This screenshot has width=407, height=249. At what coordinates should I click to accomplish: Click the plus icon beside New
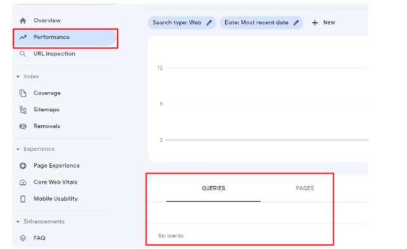coord(314,23)
